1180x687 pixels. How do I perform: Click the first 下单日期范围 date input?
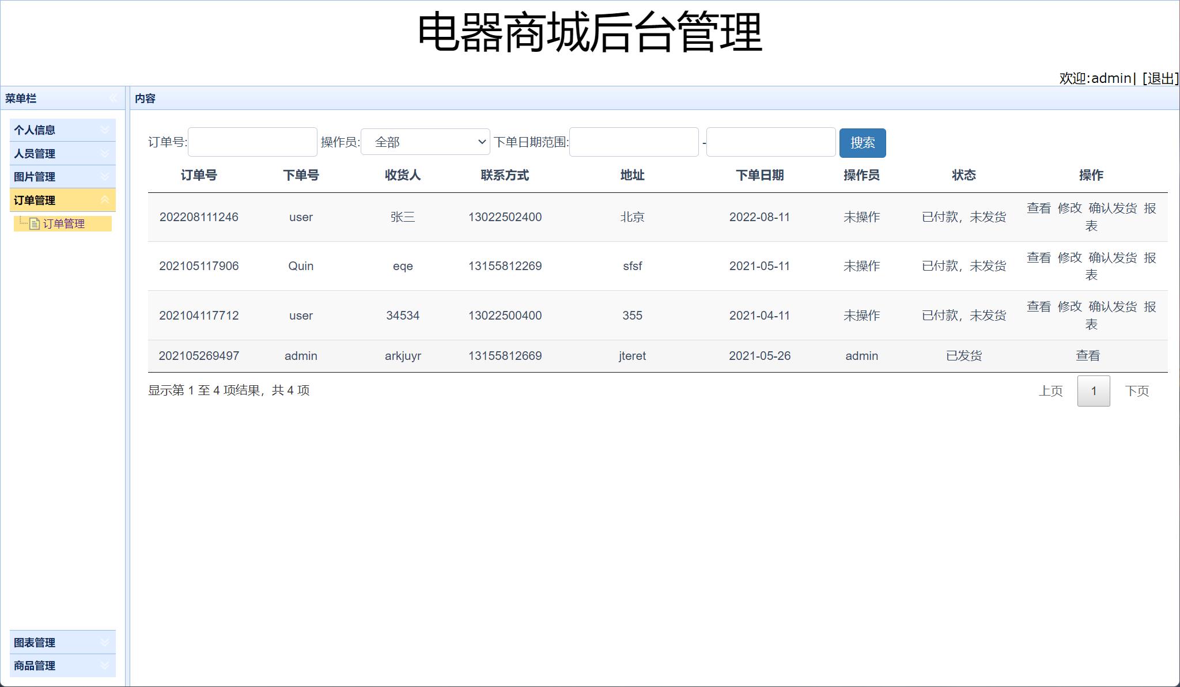coord(633,142)
